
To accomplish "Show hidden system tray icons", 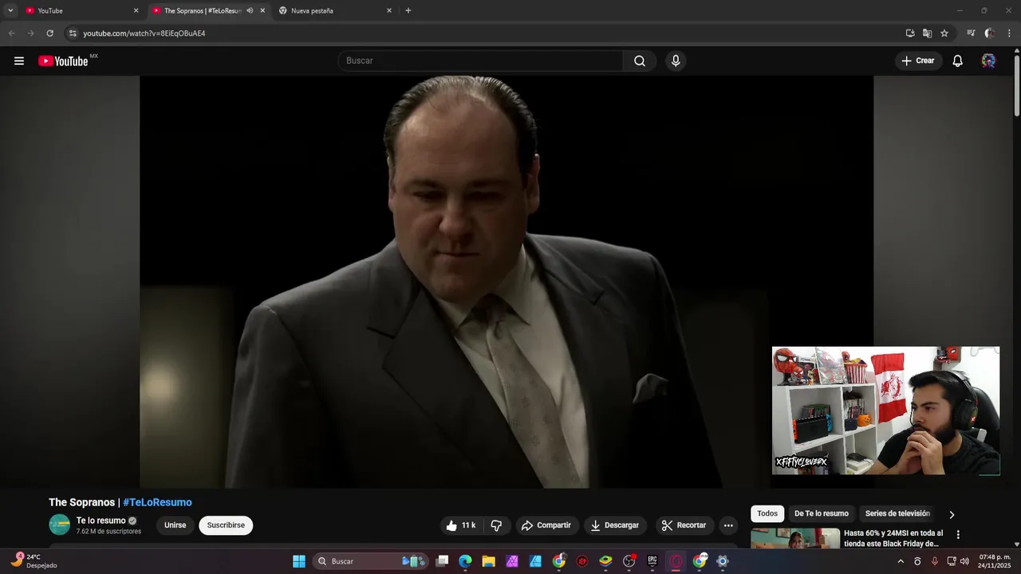I will [901, 561].
